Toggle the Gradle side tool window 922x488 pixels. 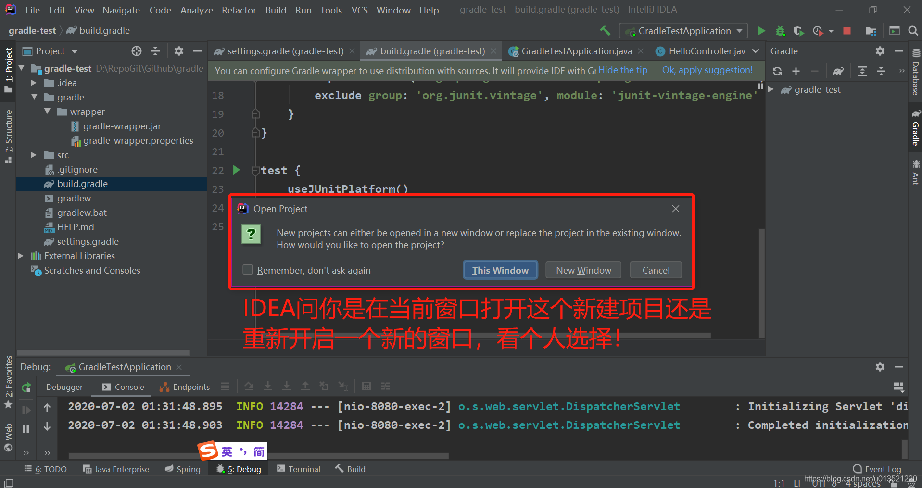pos(915,128)
